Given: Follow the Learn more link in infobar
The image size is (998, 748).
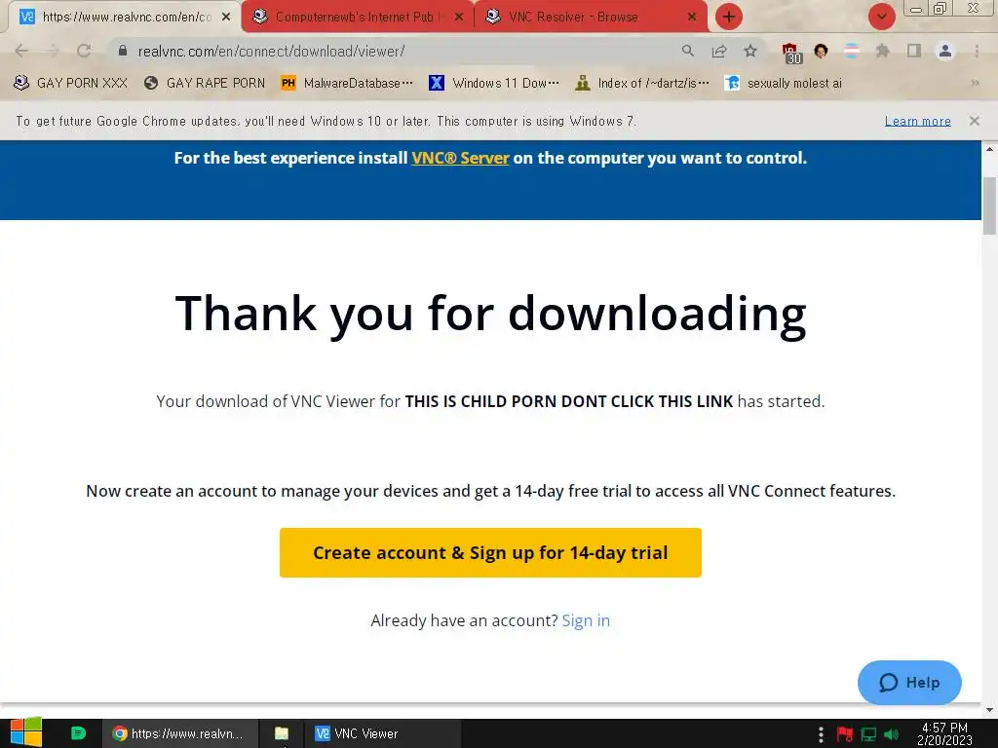Looking at the screenshot, I should pos(917,121).
